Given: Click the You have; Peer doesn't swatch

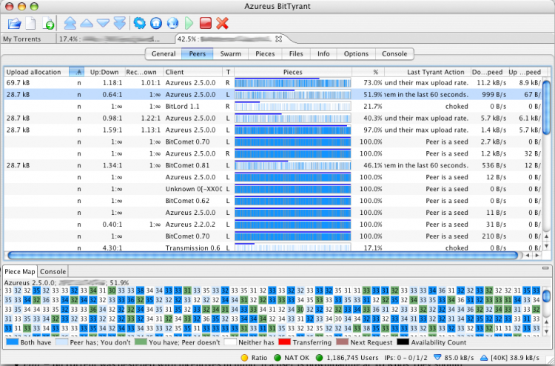Looking at the screenshot, I should click(x=141, y=342).
